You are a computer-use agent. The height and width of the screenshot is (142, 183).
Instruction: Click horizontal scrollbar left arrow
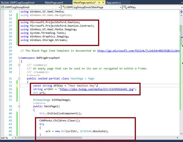15,138
